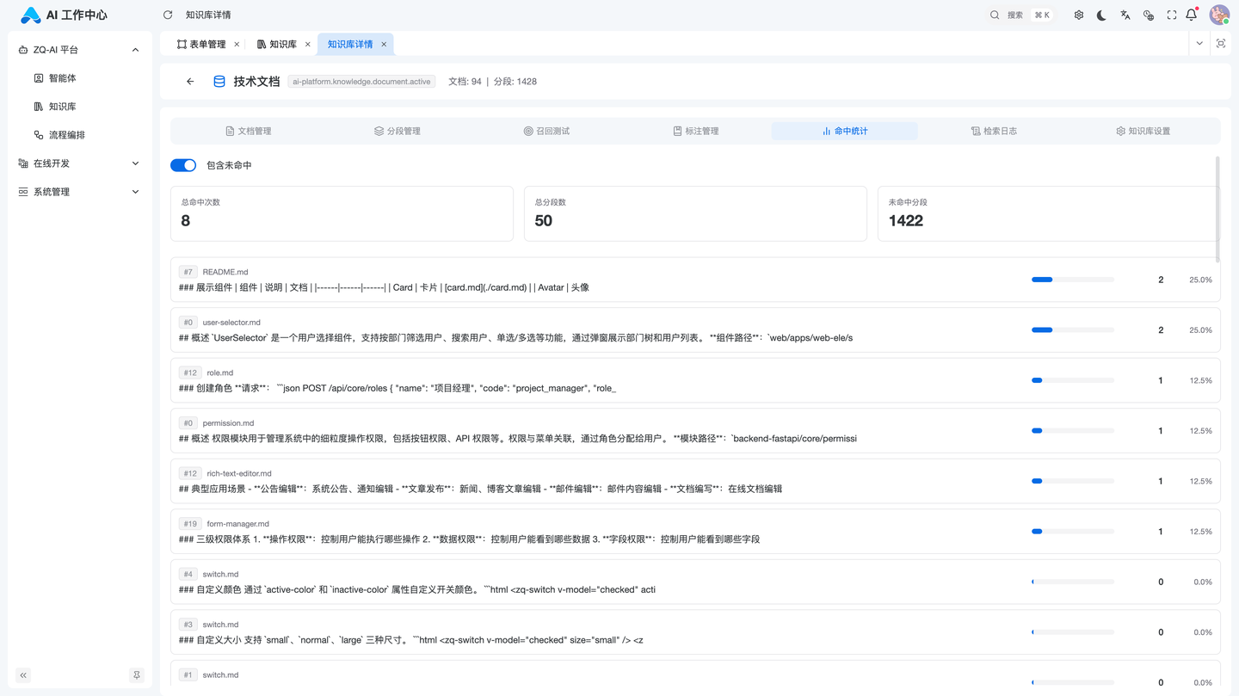Click the 总分段数 statistic card
Screen dimensions: 1239x696
pyautogui.click(x=695, y=213)
